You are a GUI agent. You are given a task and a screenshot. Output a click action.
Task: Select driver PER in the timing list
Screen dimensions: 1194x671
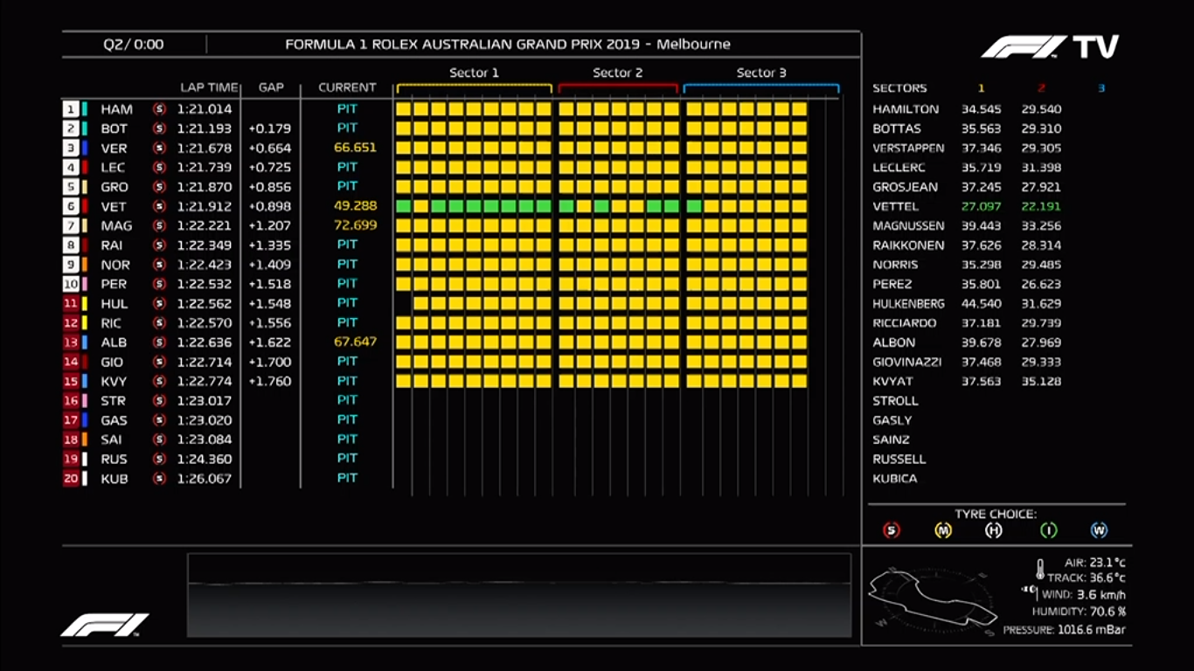(114, 285)
